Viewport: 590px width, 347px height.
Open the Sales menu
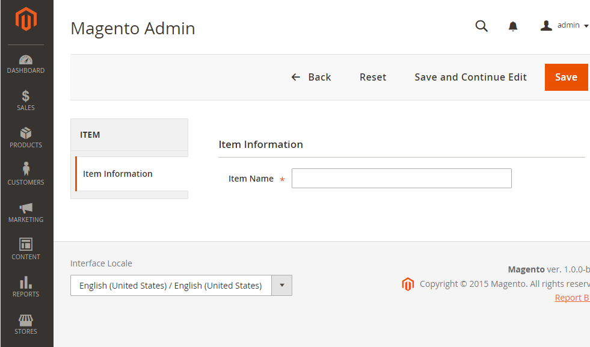coord(26,100)
